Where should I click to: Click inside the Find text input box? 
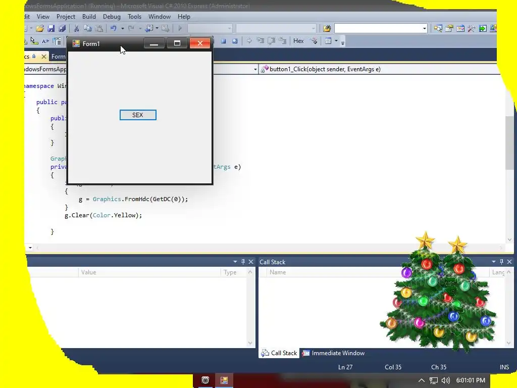(x=378, y=28)
